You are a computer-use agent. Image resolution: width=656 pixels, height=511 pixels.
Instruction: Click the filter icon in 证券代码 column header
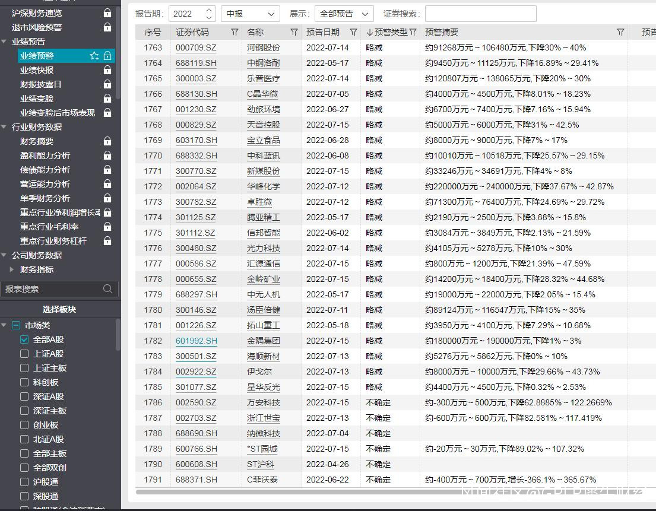pyautogui.click(x=234, y=32)
